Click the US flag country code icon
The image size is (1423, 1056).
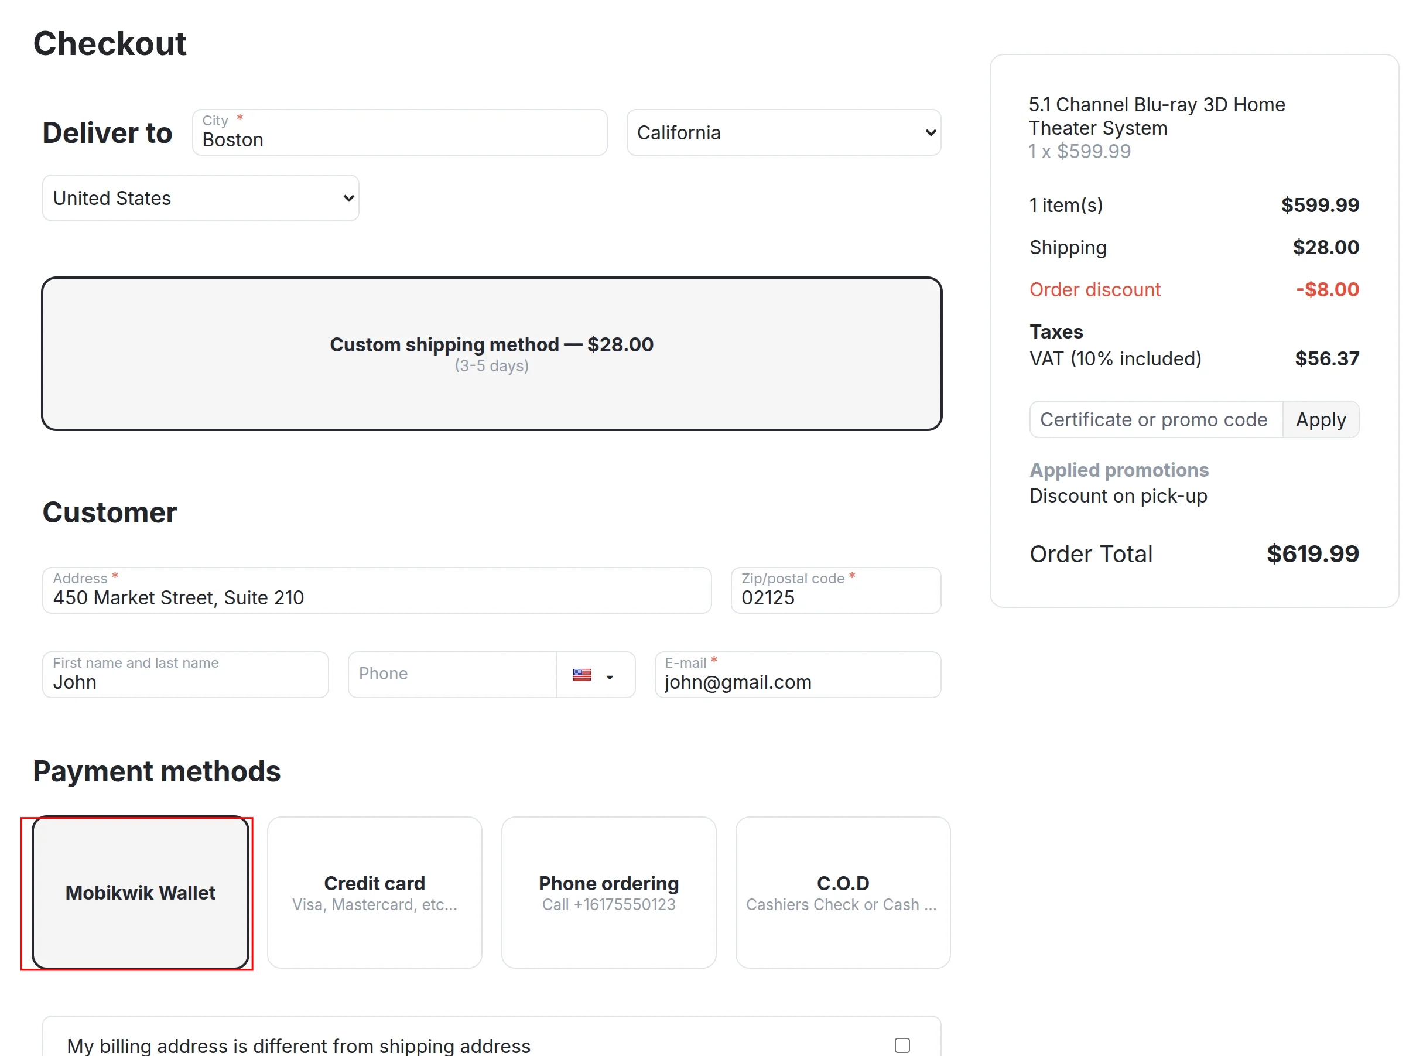point(581,675)
